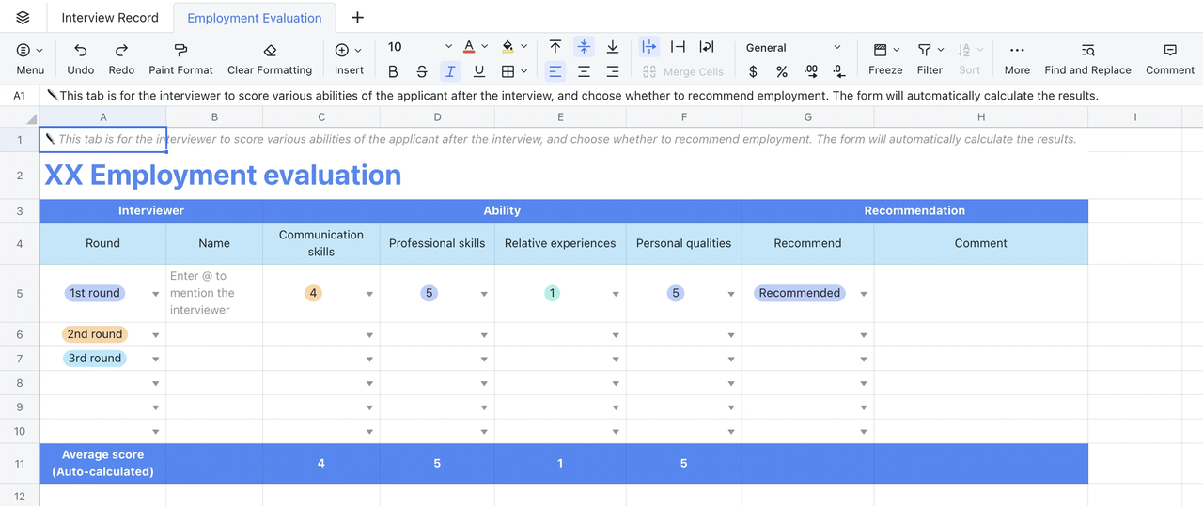Open the 1st round dropdown arrow
The height and width of the screenshot is (506, 1203).
pyautogui.click(x=156, y=294)
